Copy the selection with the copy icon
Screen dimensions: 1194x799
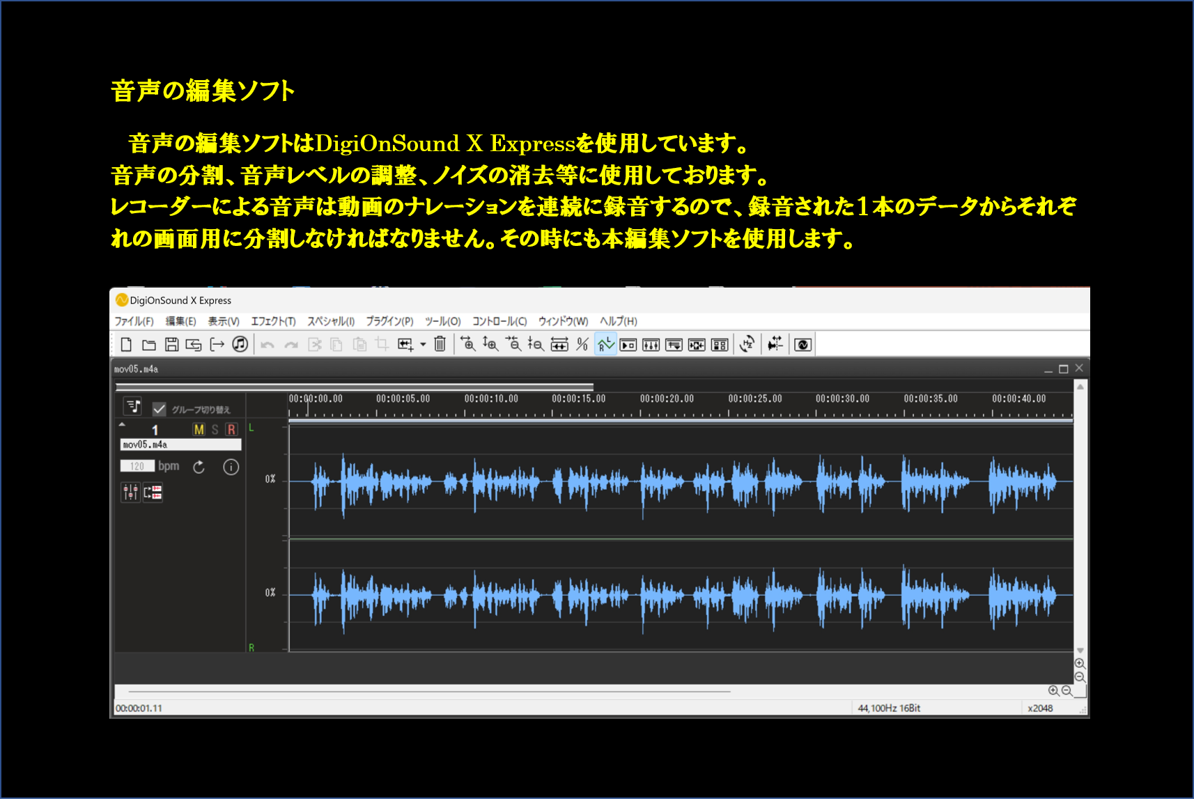[336, 344]
